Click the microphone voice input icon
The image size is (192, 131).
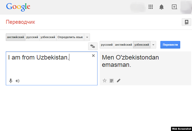[x=11, y=81]
